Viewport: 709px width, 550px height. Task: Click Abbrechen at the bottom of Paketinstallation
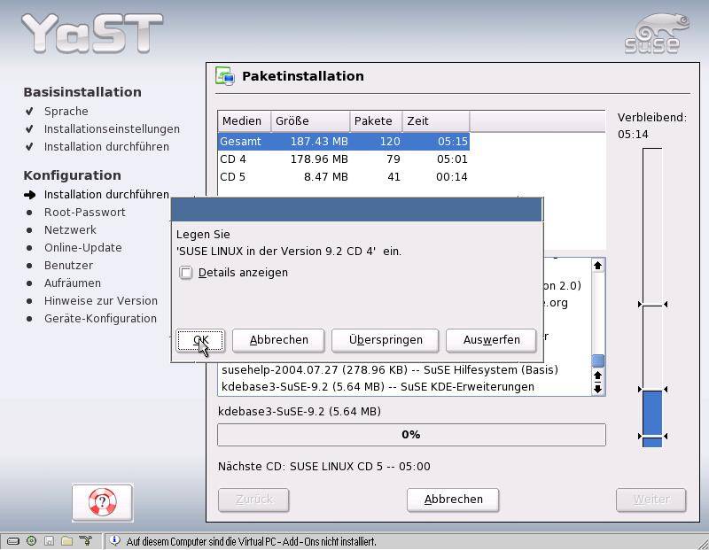click(x=453, y=500)
